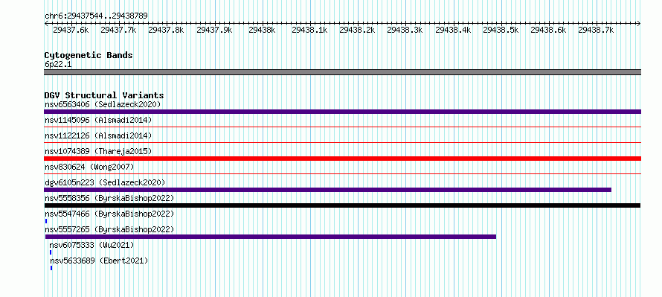Click the 29438.1k ruler label
The width and height of the screenshot is (662, 297).
click(309, 30)
